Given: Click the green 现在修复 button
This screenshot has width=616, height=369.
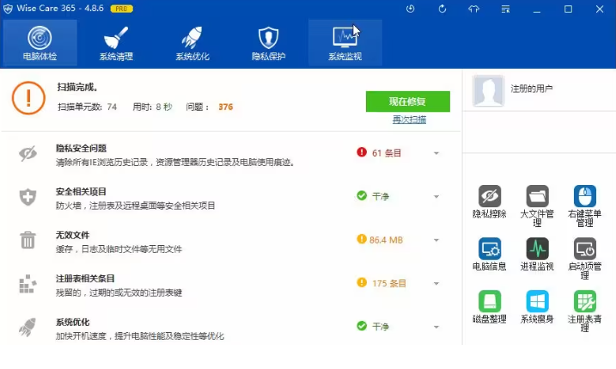Looking at the screenshot, I should coord(408,101).
